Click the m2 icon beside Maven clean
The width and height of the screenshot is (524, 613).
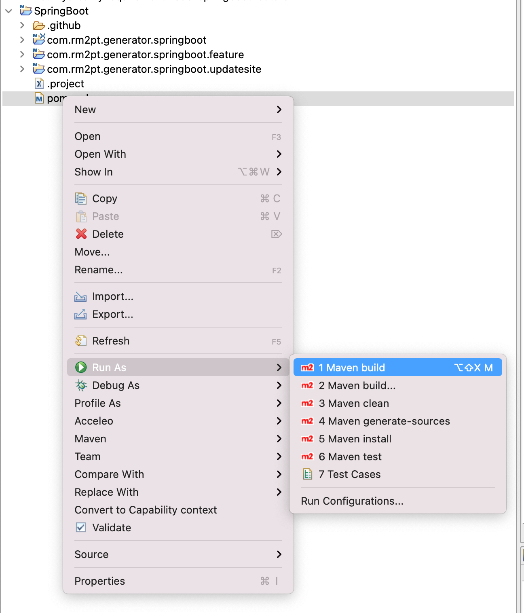point(307,403)
